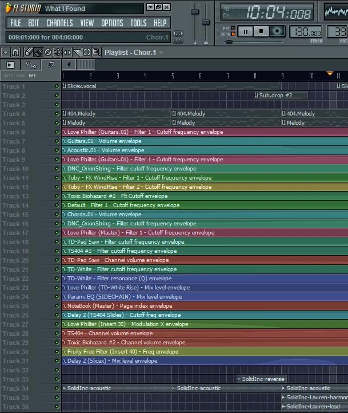Click the metronome icon below keyboard icon
The width and height of the screenshot is (348, 413).
pos(178,41)
